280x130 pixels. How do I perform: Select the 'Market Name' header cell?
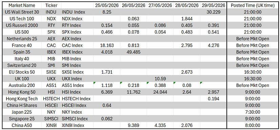[22, 5]
